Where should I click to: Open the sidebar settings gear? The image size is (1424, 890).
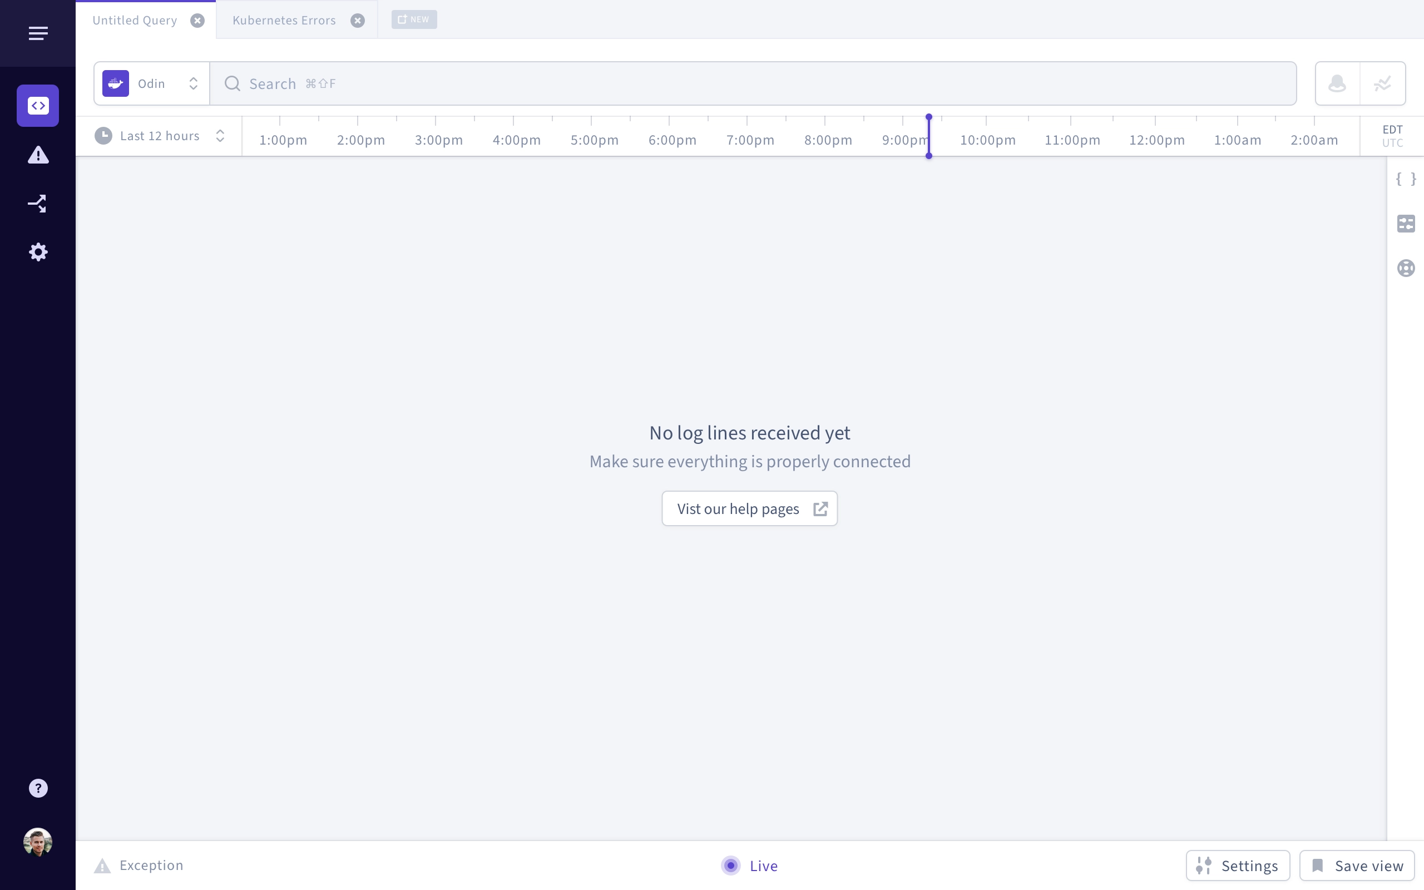[38, 252]
